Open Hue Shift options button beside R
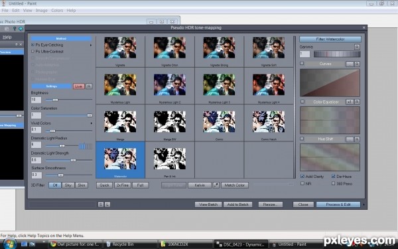This screenshot has width=398, height=249. pyautogui.click(x=350, y=139)
